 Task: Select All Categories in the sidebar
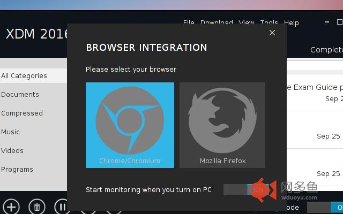33,76
